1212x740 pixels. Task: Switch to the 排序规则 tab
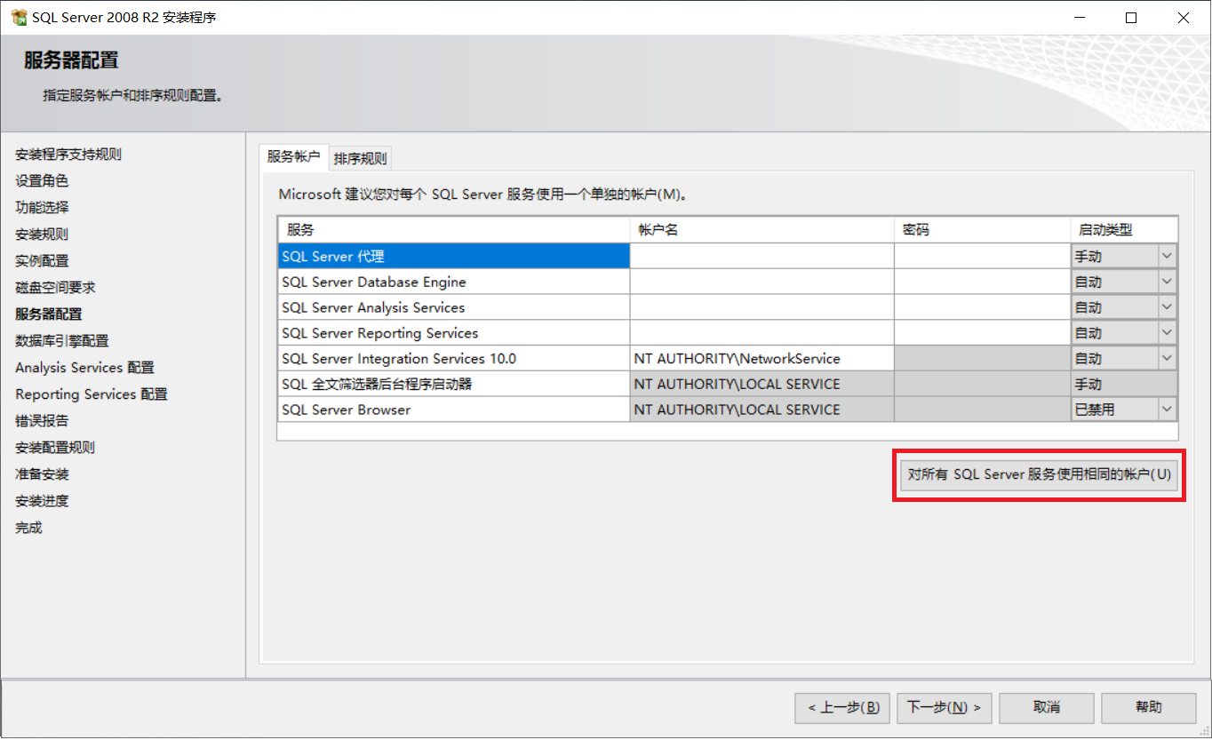click(x=360, y=159)
